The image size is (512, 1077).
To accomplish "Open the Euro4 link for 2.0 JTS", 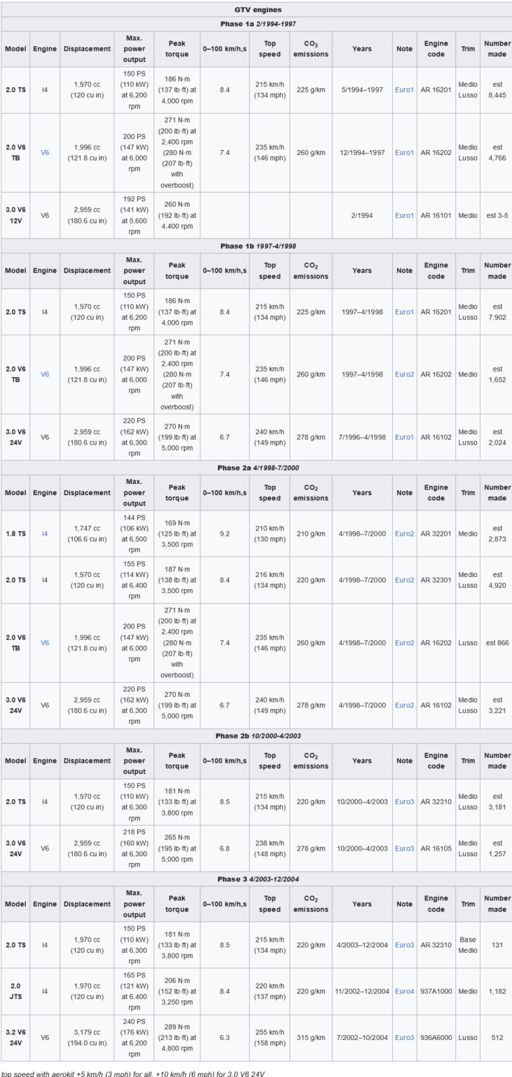I will coord(404,992).
